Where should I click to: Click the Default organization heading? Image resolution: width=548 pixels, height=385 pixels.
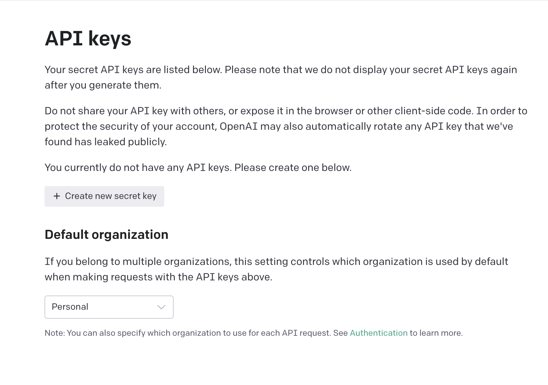(x=107, y=235)
